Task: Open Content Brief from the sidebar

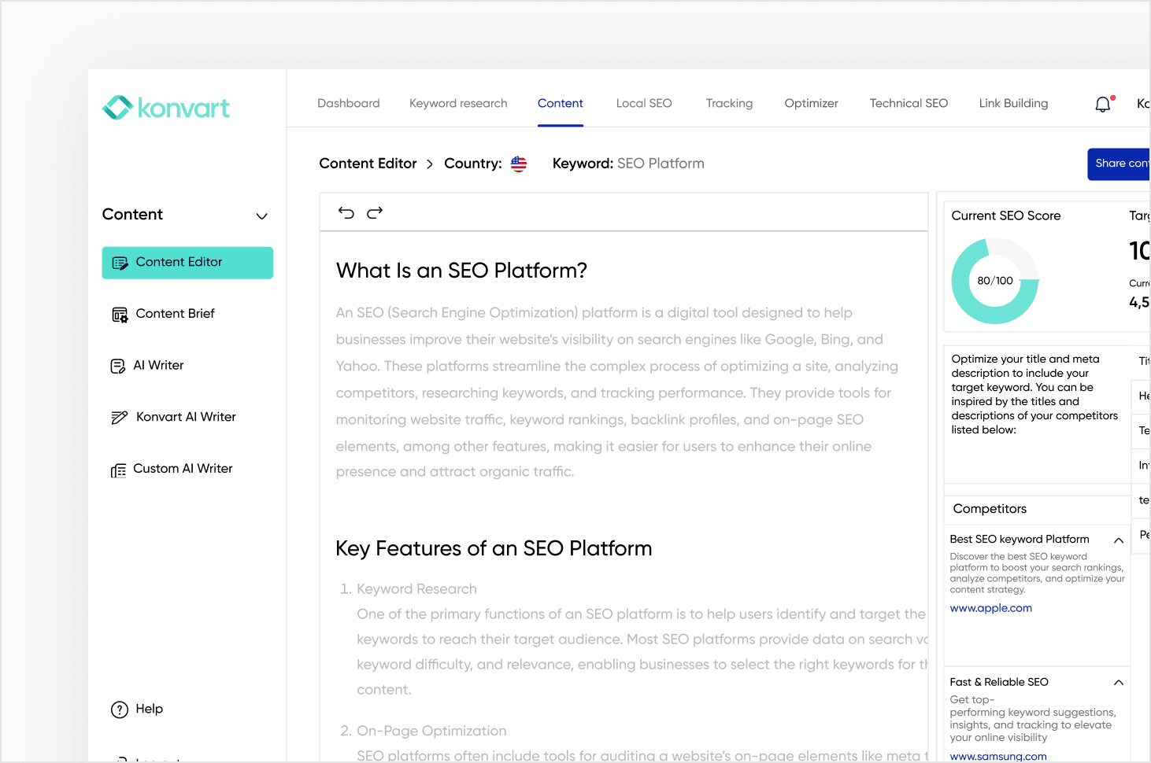Action: point(175,314)
